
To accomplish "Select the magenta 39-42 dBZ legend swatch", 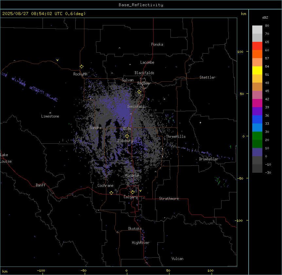I will point(257,103).
